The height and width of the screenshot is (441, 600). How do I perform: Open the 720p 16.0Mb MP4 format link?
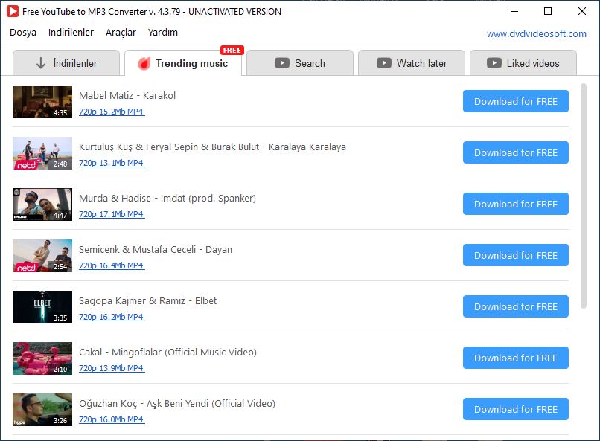(112, 419)
